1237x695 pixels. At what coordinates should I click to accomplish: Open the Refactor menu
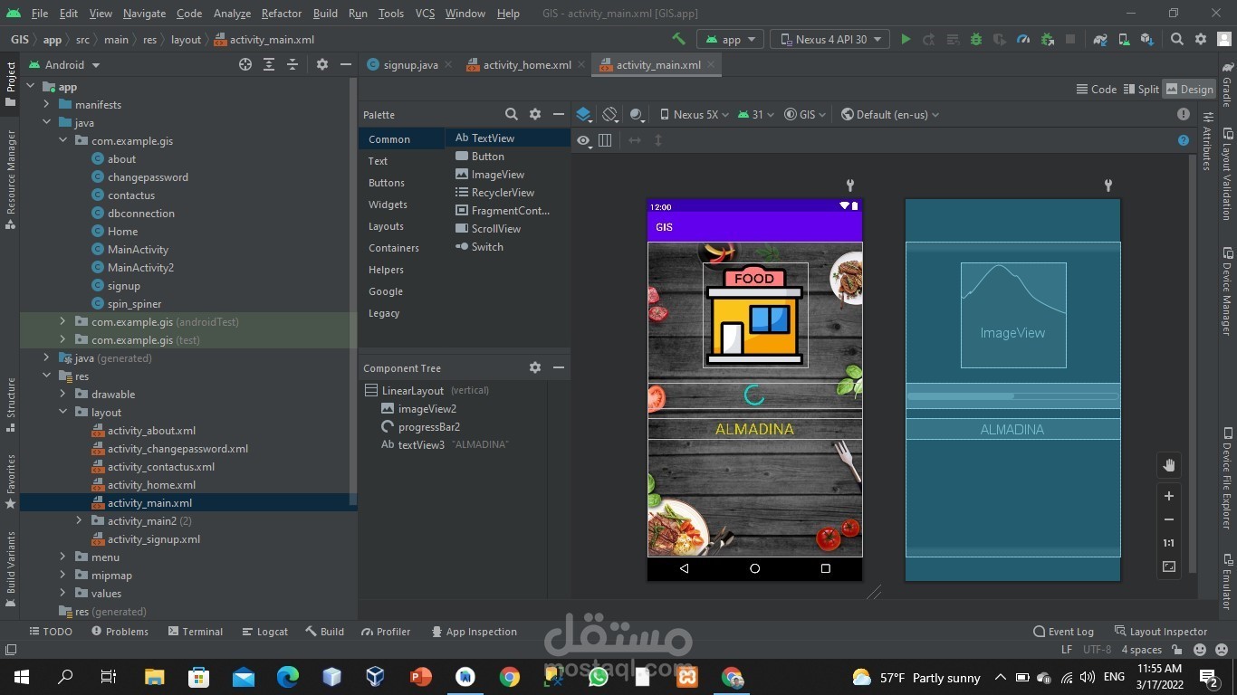click(x=282, y=14)
